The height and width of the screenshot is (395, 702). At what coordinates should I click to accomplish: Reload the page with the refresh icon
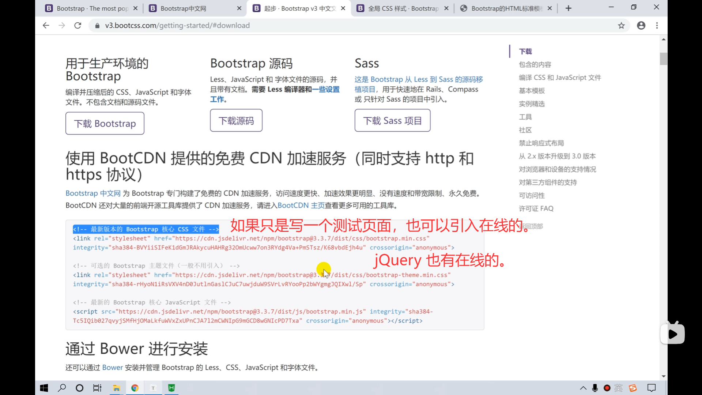tap(78, 26)
